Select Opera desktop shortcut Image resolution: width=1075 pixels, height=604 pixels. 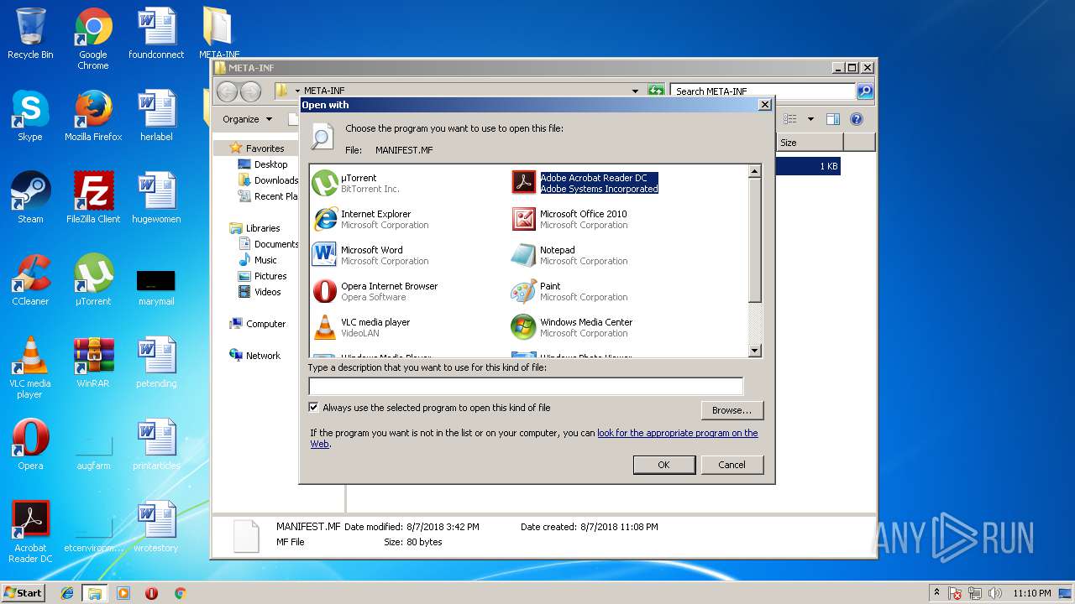tap(30, 445)
